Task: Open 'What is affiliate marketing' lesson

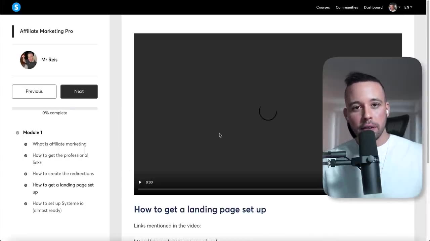Action: pyautogui.click(x=59, y=144)
